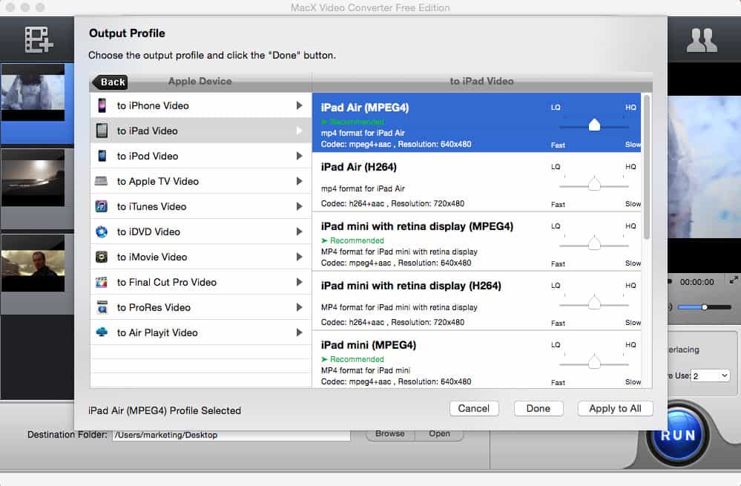Click the add video filmstrip icon

click(37, 39)
